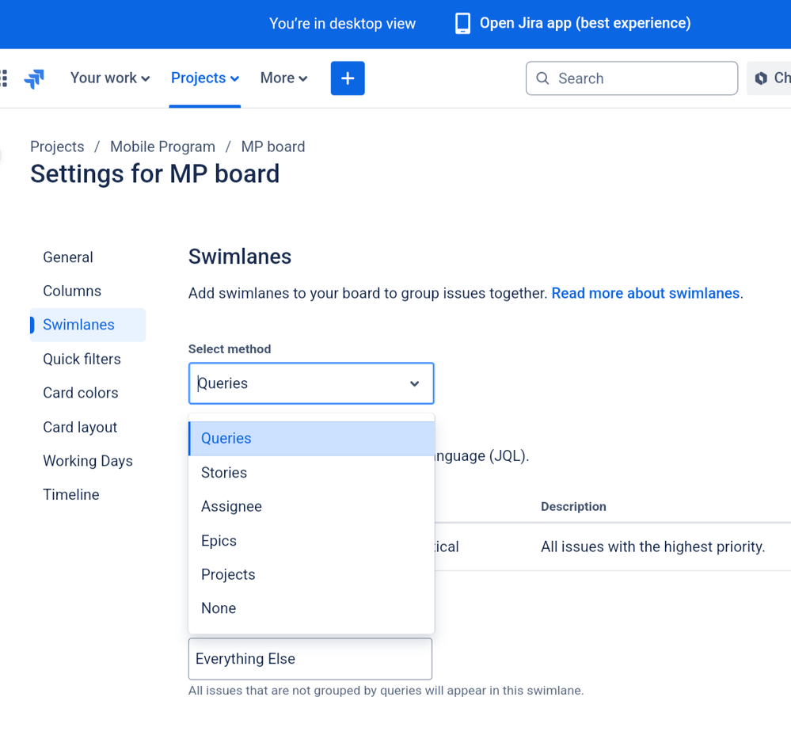791x754 pixels.
Task: Open the Projects navigation menu
Action: 205,78
